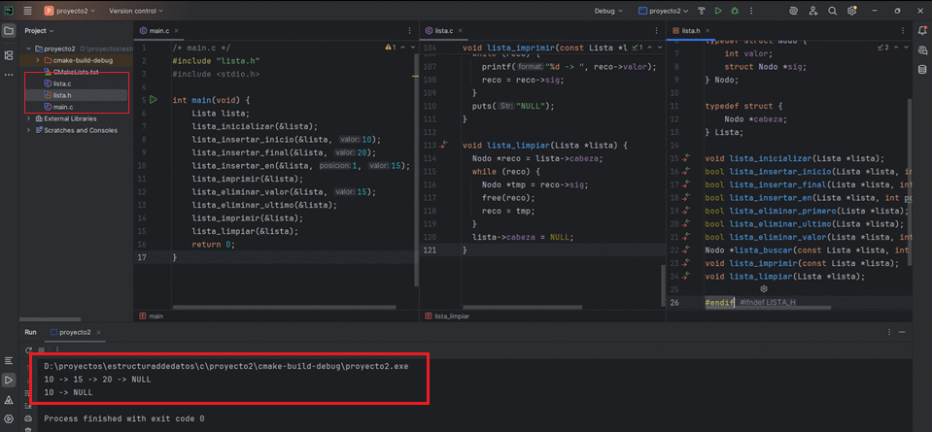Go to next highlighted problem in lista.h
The width and height of the screenshot is (932, 432).
click(906, 47)
